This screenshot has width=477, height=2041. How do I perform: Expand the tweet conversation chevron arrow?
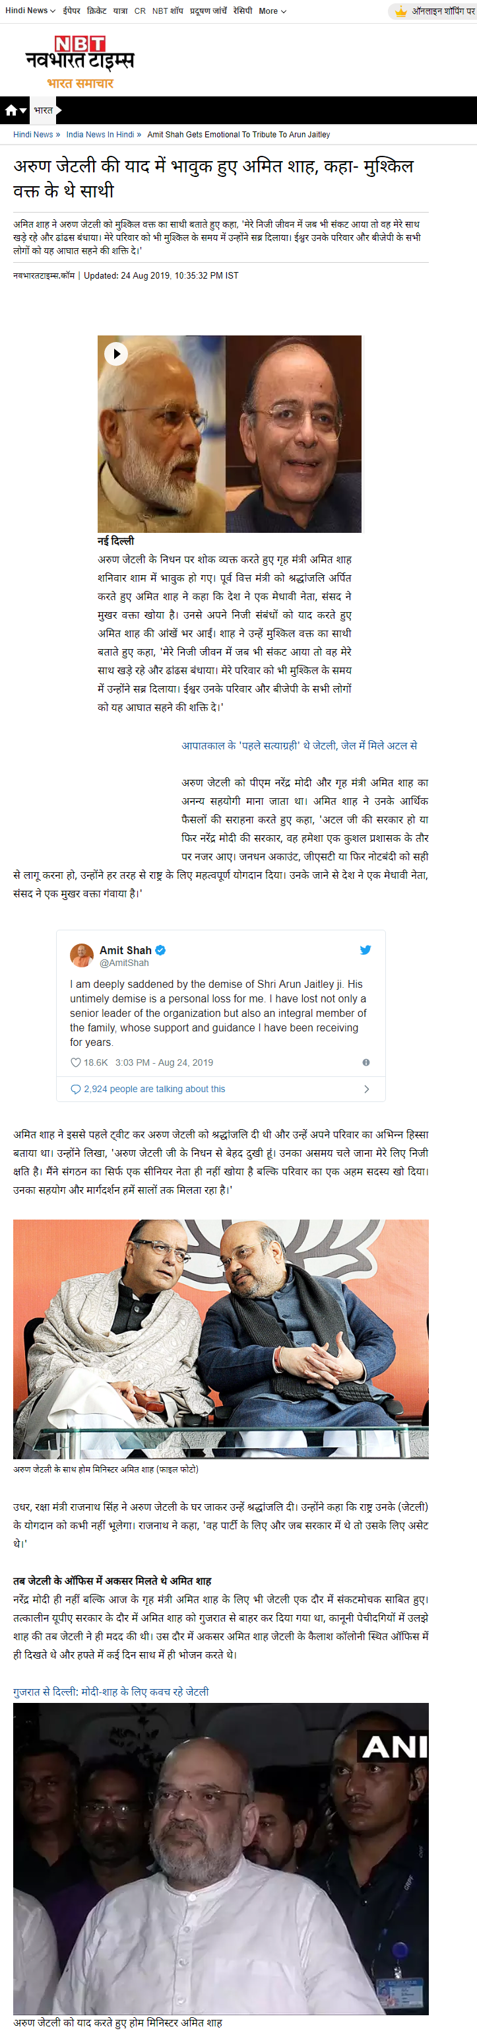(366, 1090)
